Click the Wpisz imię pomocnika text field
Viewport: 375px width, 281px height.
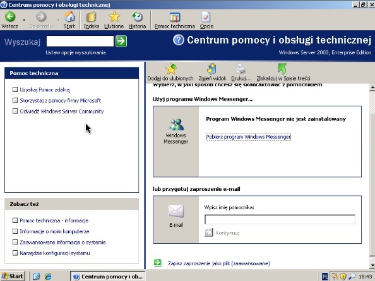click(x=280, y=219)
